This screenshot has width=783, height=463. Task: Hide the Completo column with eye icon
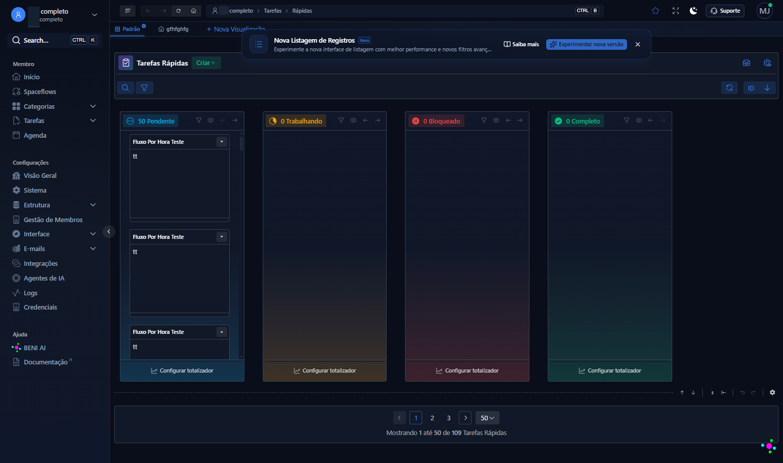click(639, 120)
